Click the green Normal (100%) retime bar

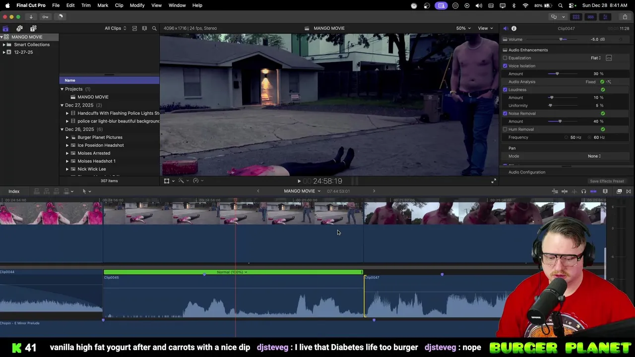pos(233,272)
